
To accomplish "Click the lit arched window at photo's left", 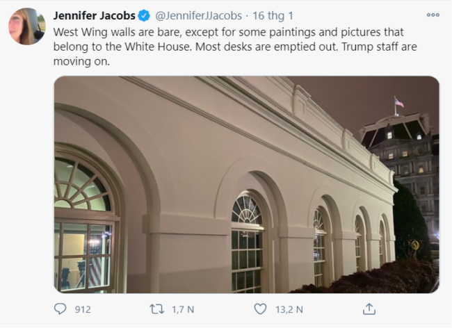I will [x=85, y=222].
